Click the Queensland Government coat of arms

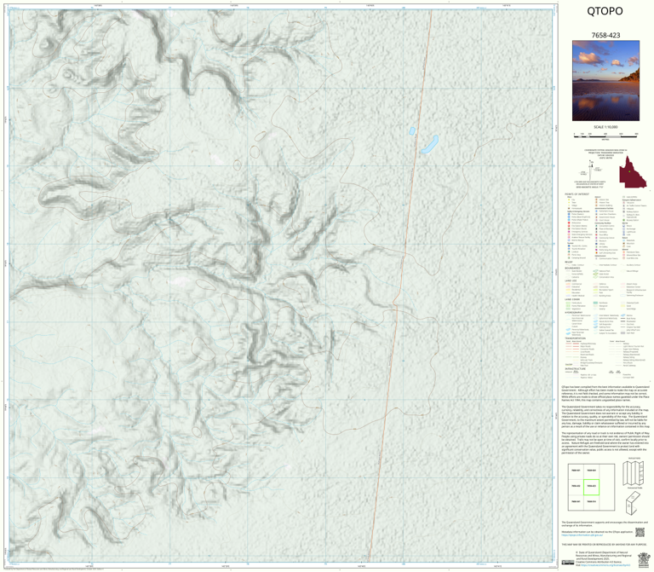pyautogui.click(x=643, y=560)
